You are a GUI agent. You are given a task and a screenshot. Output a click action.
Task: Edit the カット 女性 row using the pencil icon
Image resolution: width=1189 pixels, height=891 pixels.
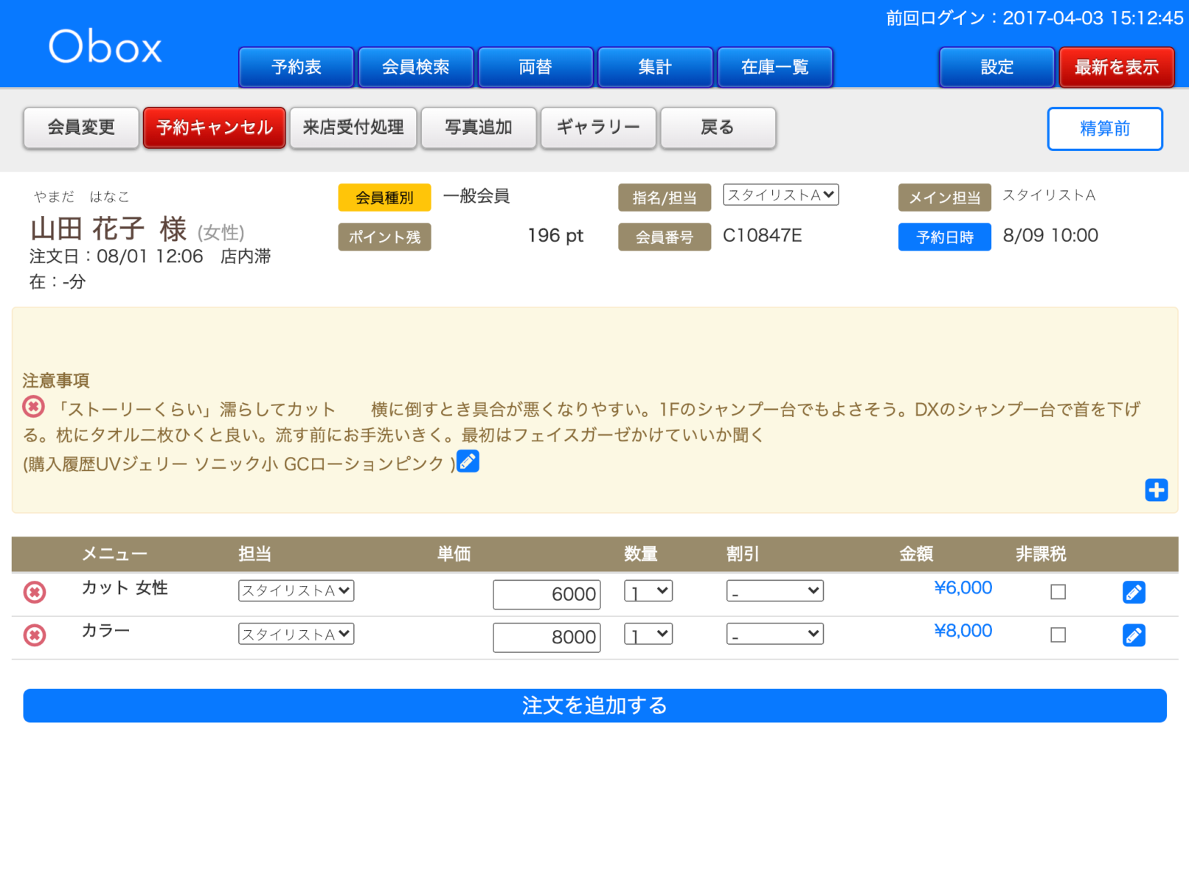pos(1134,591)
